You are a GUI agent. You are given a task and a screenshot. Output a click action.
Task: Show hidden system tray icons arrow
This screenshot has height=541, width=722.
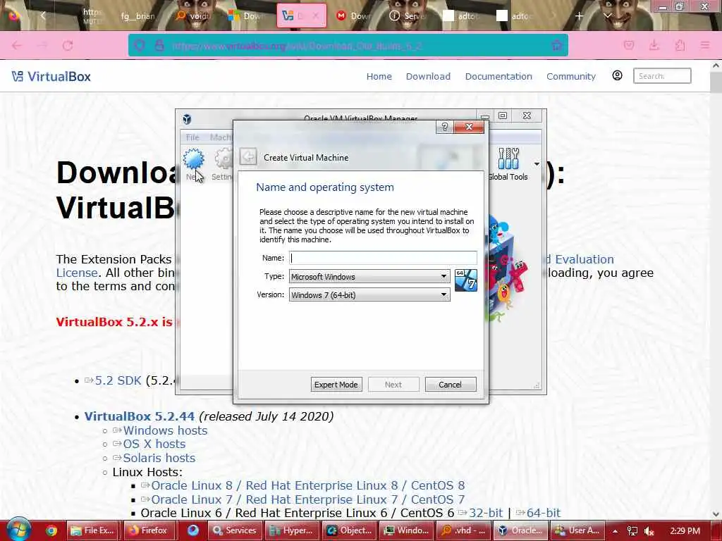(615, 531)
